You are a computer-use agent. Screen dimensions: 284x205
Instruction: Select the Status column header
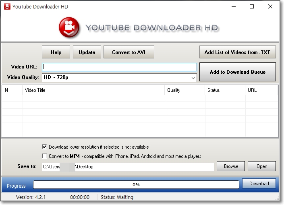pos(225,90)
